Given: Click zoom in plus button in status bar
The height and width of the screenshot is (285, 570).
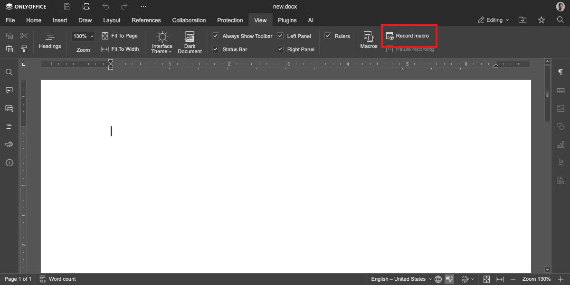Looking at the screenshot, I should [560, 279].
